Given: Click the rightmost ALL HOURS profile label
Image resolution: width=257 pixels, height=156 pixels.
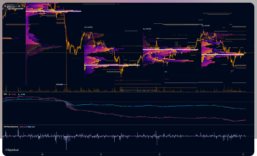Looking at the screenshot, I should (x=205, y=26).
